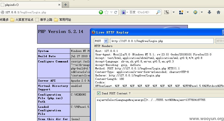Reload the page with the refresh icon
This screenshot has height=121, width=224.
[x=116, y=12]
